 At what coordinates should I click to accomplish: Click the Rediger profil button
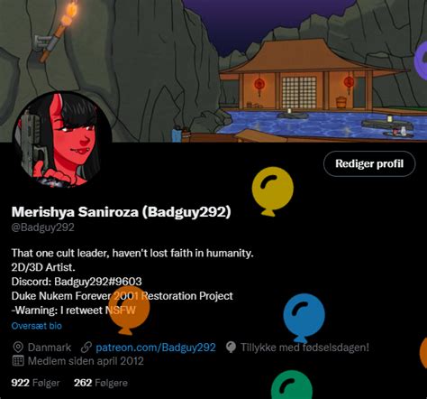click(x=369, y=163)
